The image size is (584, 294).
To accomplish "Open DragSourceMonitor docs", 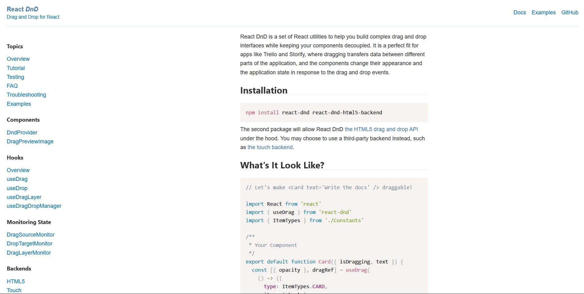I will pos(31,235).
